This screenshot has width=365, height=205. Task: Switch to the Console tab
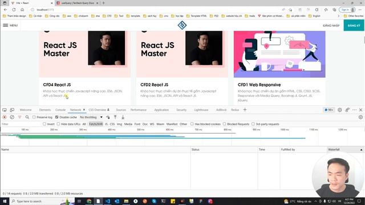(x=60, y=110)
